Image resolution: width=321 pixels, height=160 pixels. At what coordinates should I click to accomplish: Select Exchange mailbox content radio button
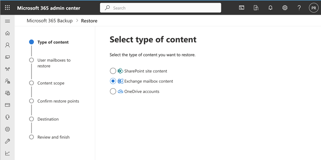[113, 81]
